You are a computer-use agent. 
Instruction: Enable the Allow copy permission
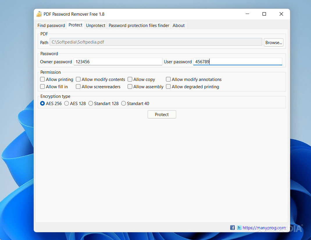(x=130, y=79)
